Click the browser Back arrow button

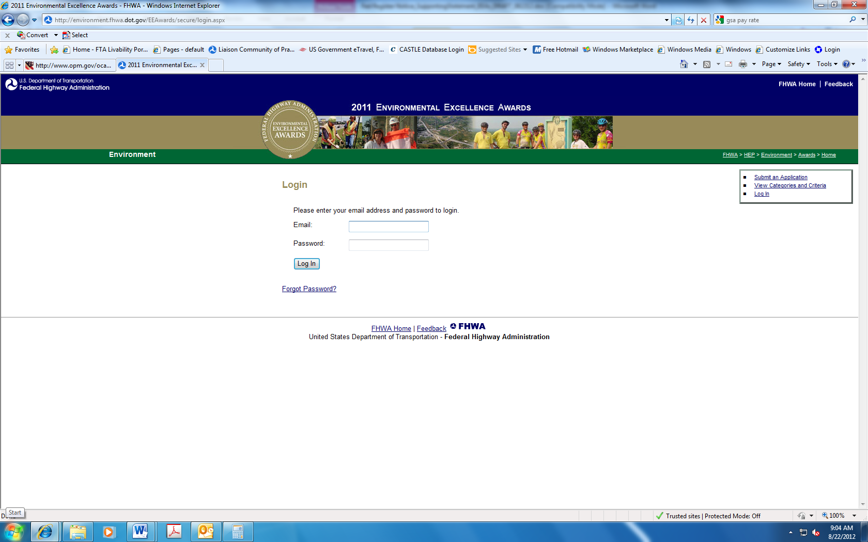pos(8,20)
